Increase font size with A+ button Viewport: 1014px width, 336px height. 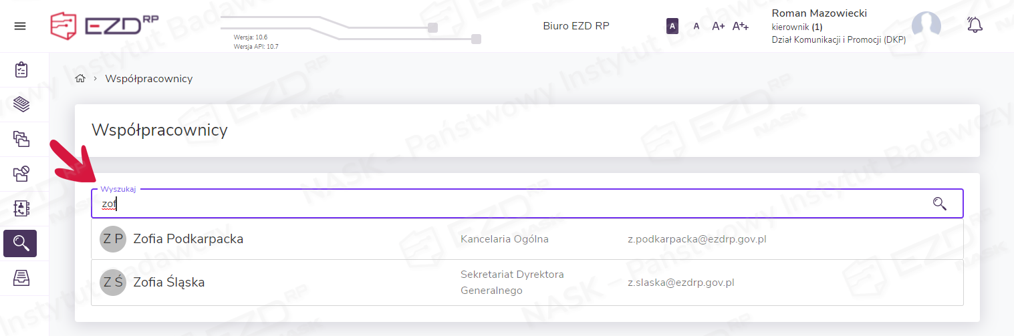pos(719,26)
